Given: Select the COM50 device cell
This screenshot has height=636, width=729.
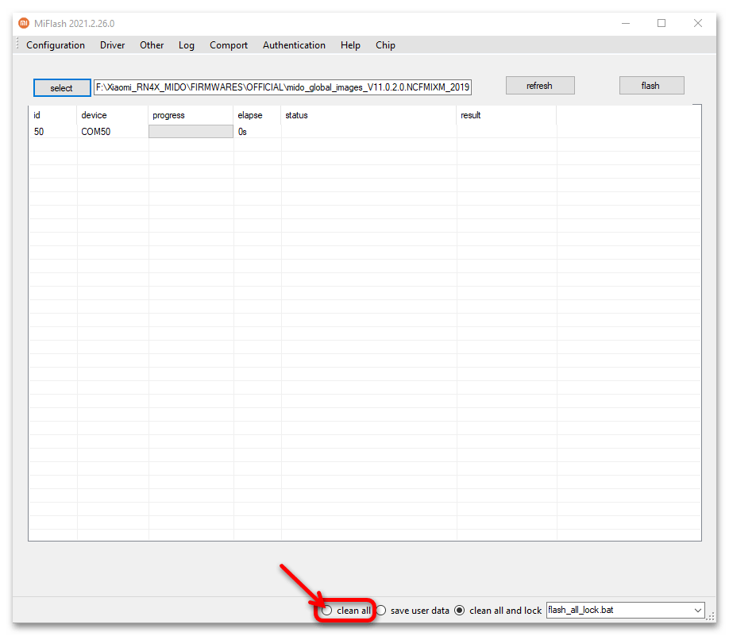Looking at the screenshot, I should point(113,132).
